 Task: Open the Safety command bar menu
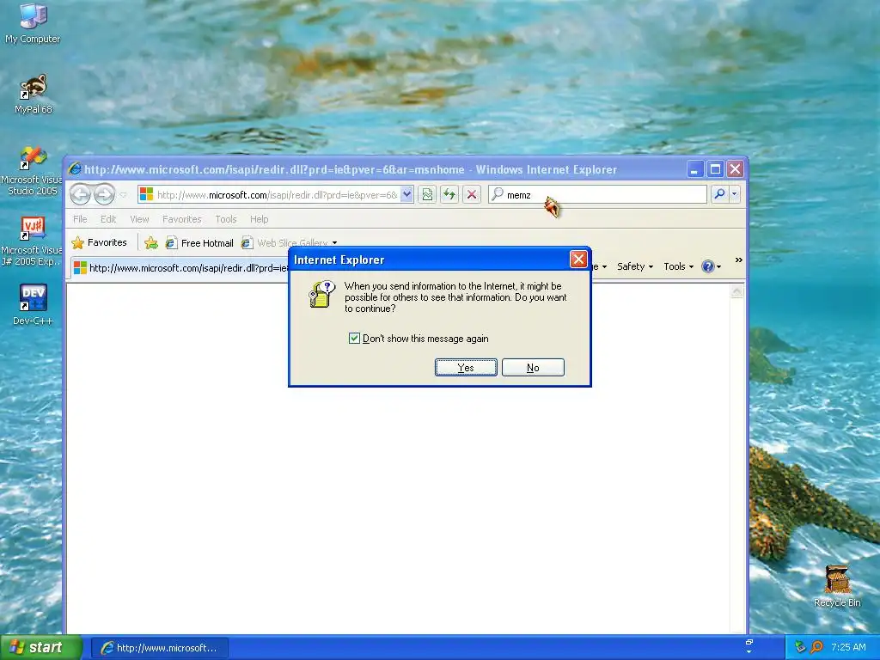coord(635,266)
